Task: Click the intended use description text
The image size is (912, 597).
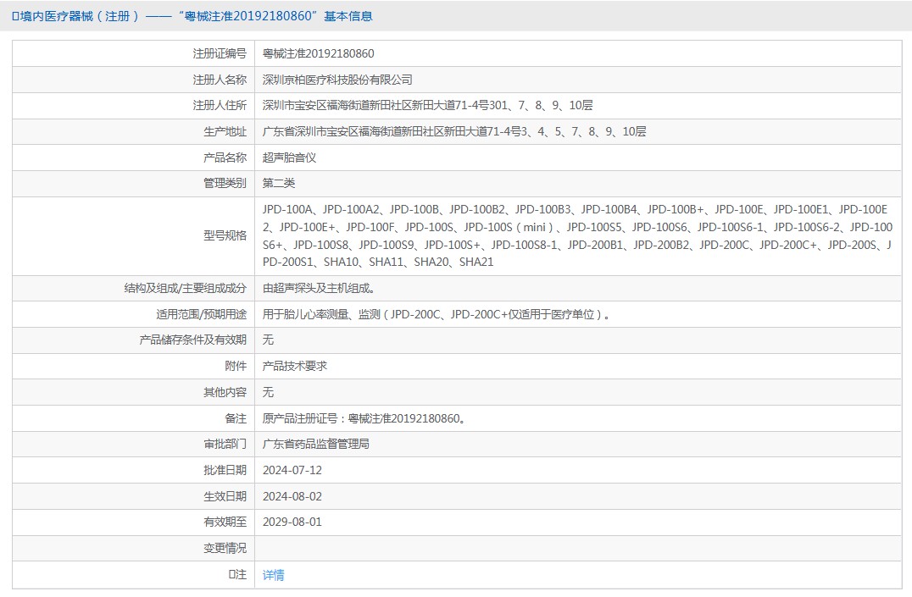Action: tap(437, 315)
